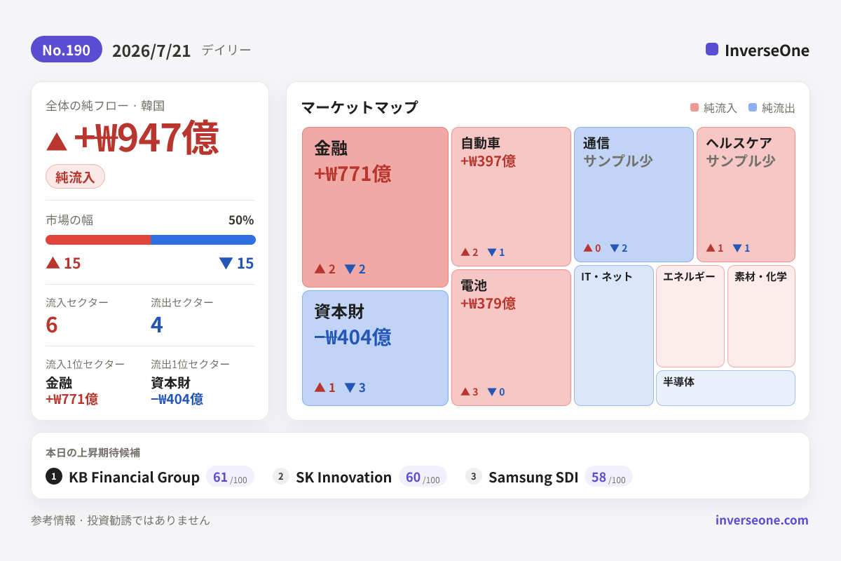Click the 純流入 status pill
The height and width of the screenshot is (561, 841).
tap(75, 177)
